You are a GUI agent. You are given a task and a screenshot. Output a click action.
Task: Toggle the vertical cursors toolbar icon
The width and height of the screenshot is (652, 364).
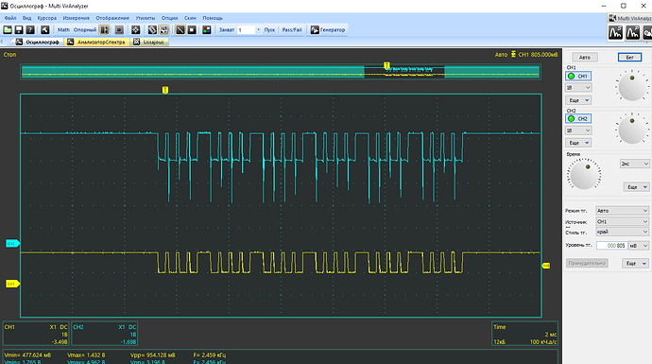(x=104, y=30)
